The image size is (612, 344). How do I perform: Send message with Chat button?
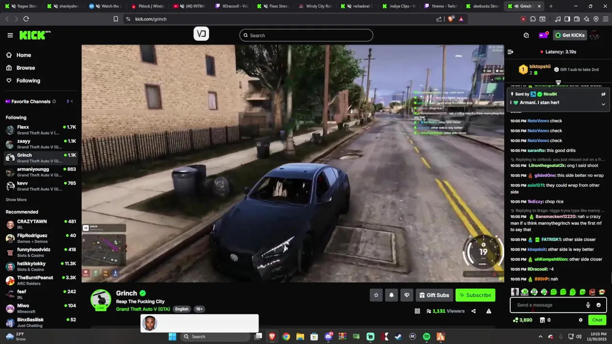(597, 320)
